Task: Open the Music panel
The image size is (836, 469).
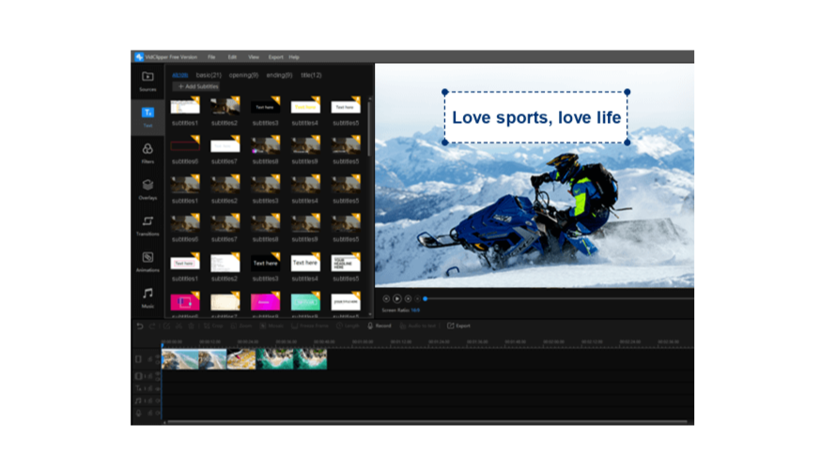Action: click(147, 298)
